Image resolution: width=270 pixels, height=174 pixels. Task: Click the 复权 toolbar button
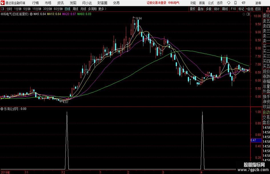(193, 9)
